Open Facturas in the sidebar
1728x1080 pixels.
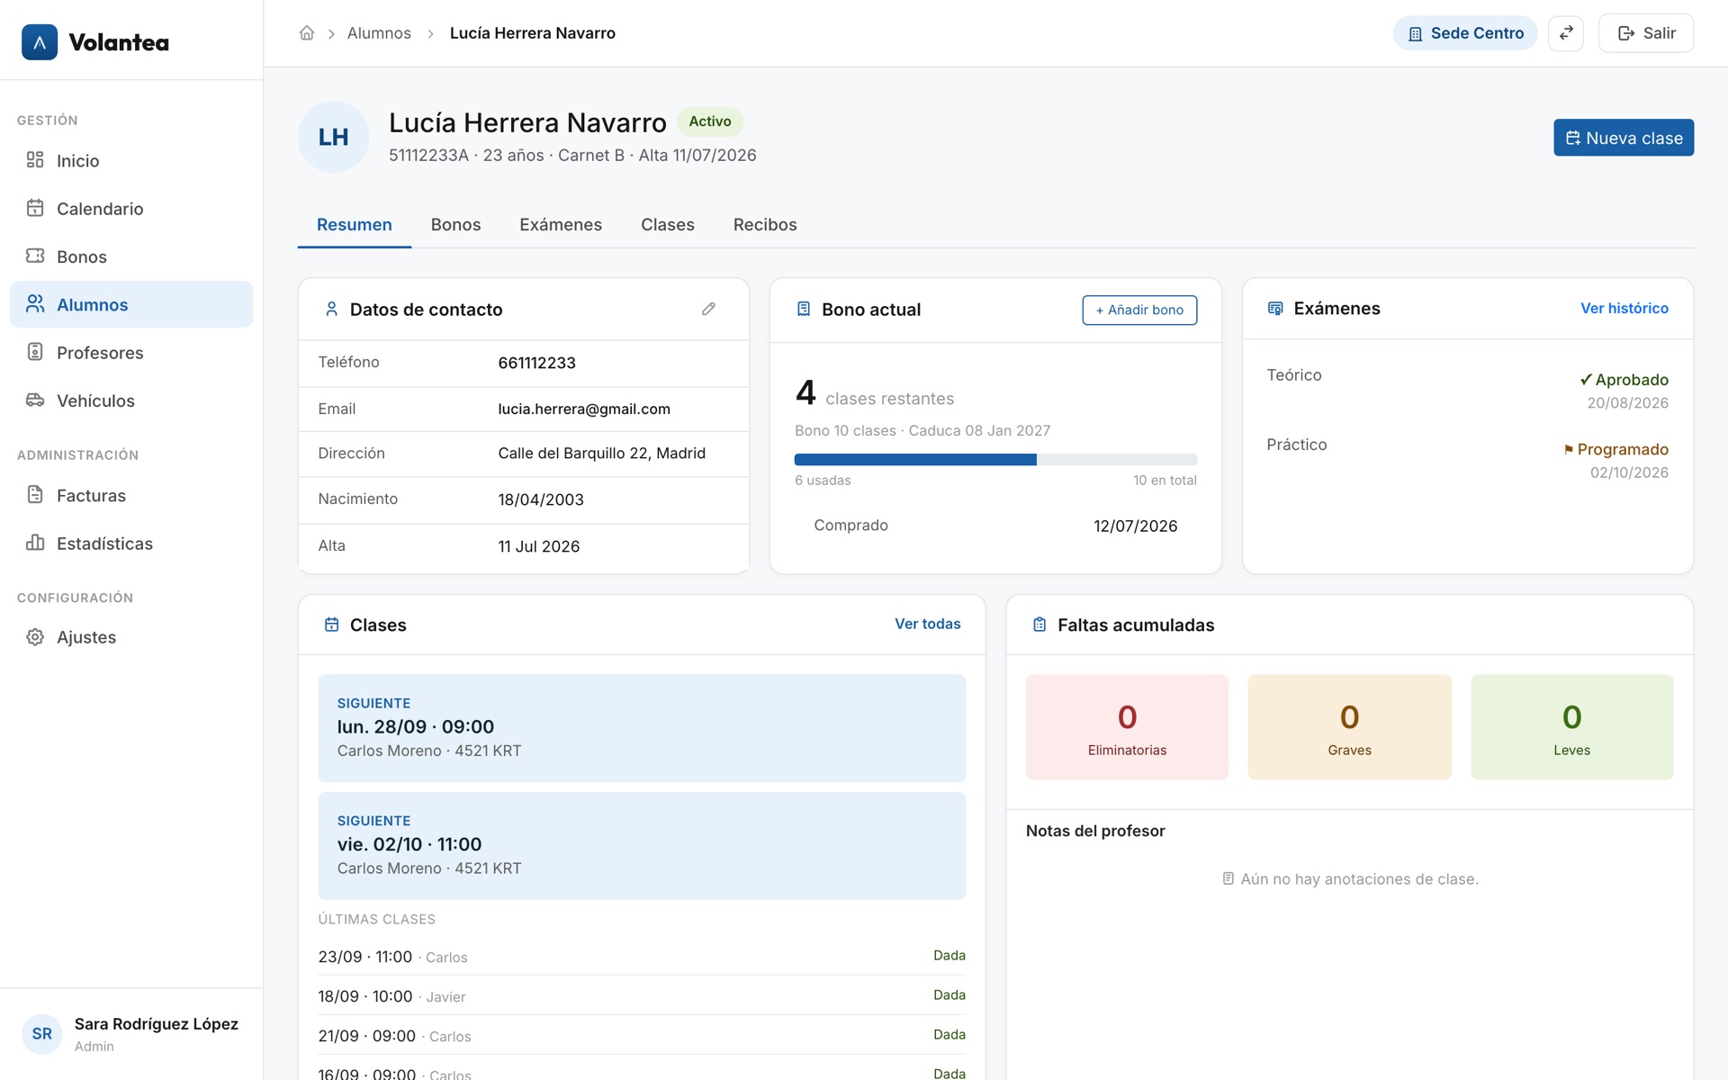point(131,495)
